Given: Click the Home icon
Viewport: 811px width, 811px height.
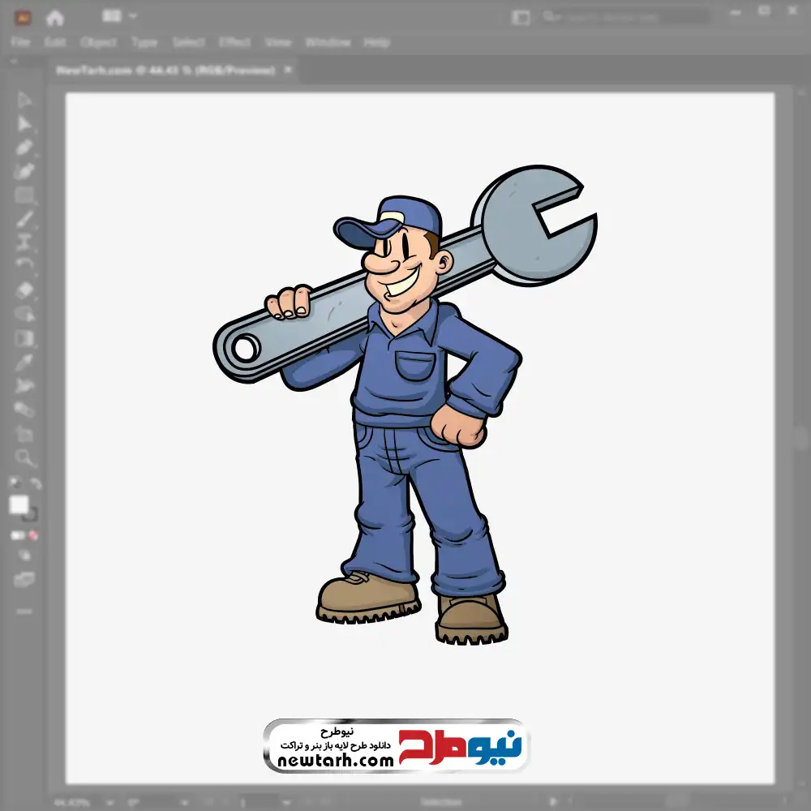Looking at the screenshot, I should [x=55, y=17].
